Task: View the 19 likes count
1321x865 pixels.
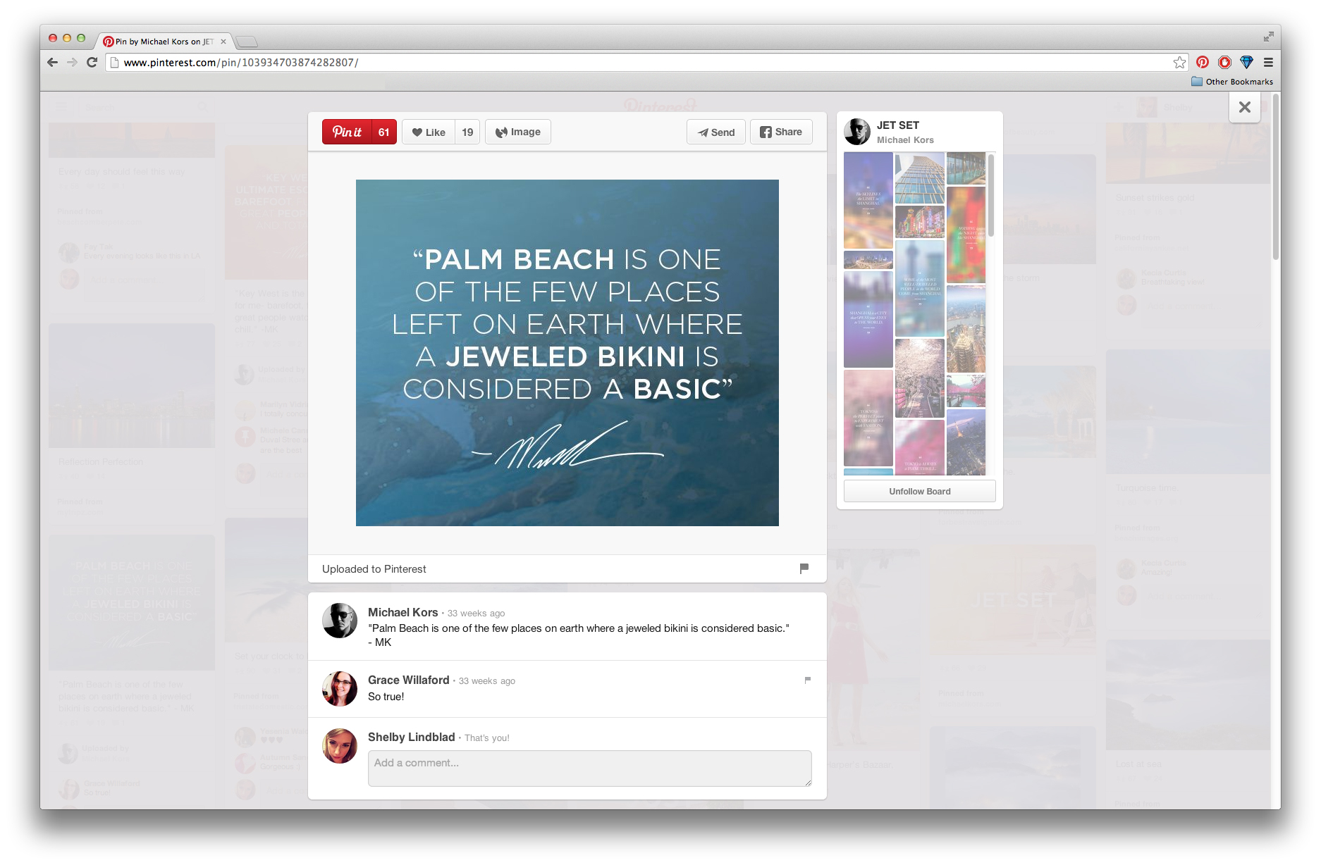Action: [x=467, y=132]
